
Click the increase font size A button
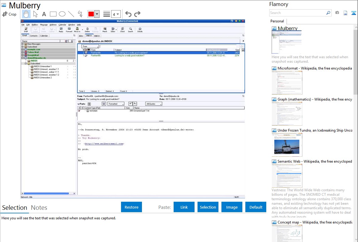(131, 104)
